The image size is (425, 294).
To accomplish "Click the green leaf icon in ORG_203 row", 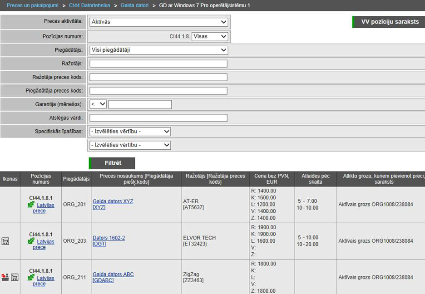I will 31,241.
